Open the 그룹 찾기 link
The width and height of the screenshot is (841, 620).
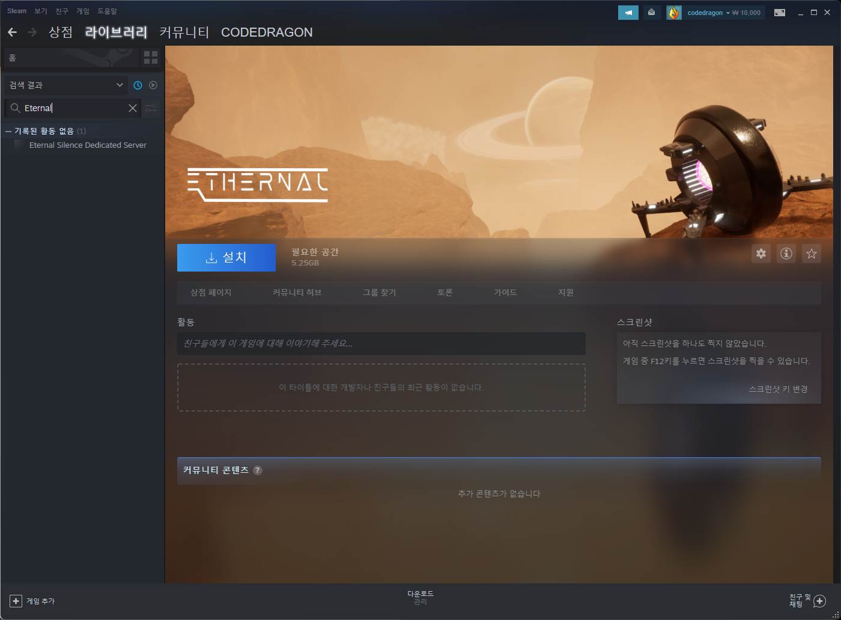380,293
